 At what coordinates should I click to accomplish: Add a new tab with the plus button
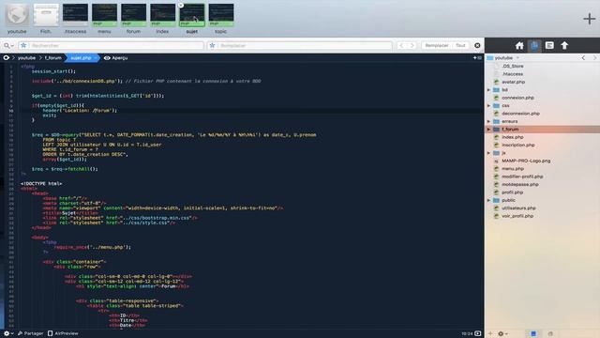[590, 19]
